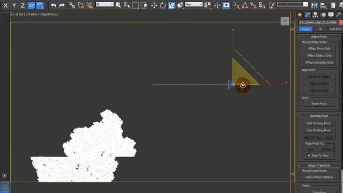Open Select by Name dialog
The image size is (343, 193).
(x=126, y=5)
